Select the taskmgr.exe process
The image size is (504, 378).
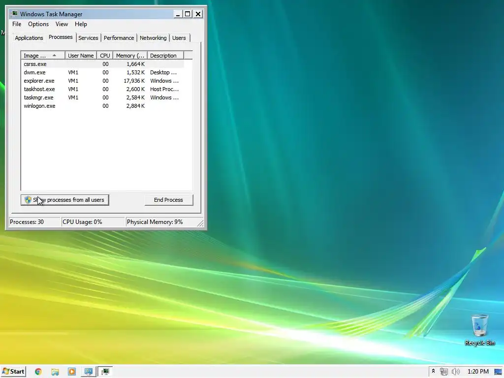102,97
